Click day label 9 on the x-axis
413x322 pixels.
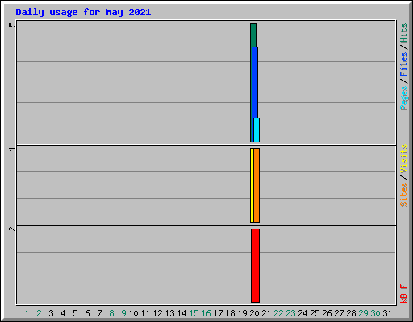pyautogui.click(x=123, y=313)
